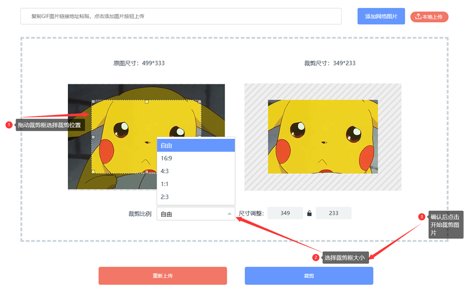Click the cropped Pikachu preview image
Viewport: 464px width, 287px height.
click(x=323, y=137)
